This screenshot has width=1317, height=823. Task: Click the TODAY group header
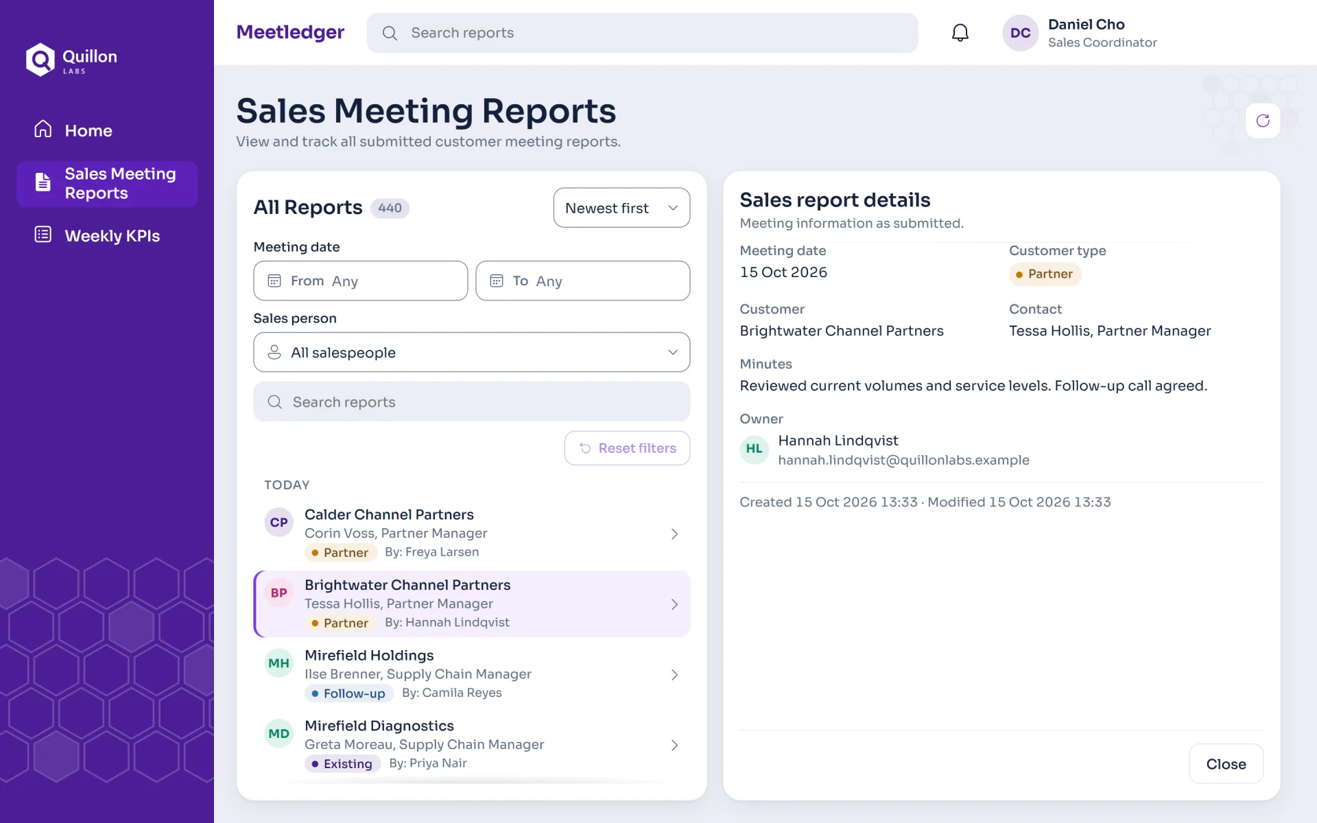[287, 485]
